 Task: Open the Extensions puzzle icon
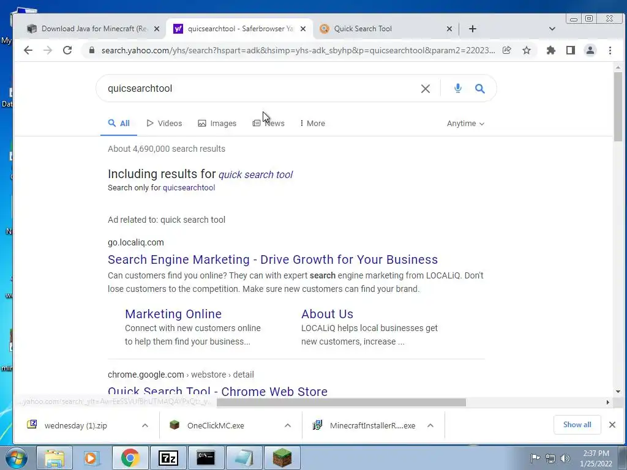click(x=551, y=50)
